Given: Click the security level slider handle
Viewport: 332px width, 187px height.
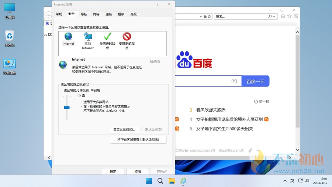Looking at the screenshot, I should (x=67, y=108).
